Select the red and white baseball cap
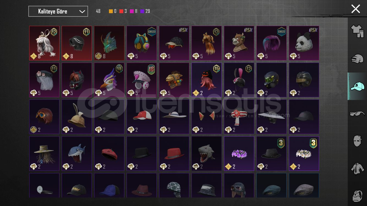The width and height of the screenshot is (367, 206). (x=142, y=117)
